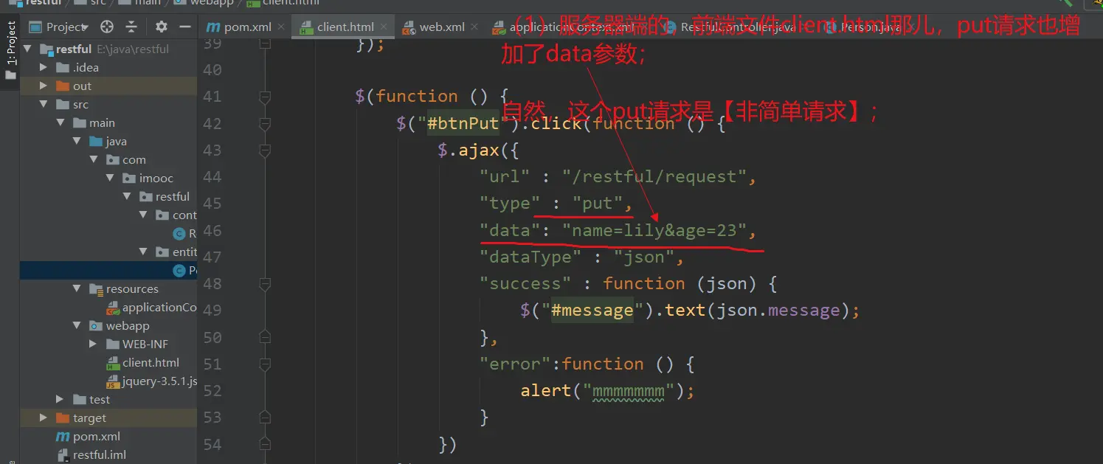1103x464 pixels.
Task: Close the client.html tab
Action: click(x=385, y=27)
